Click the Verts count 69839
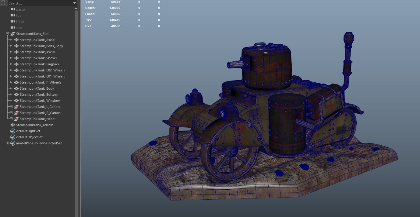The image size is (420, 217). click(116, 2)
